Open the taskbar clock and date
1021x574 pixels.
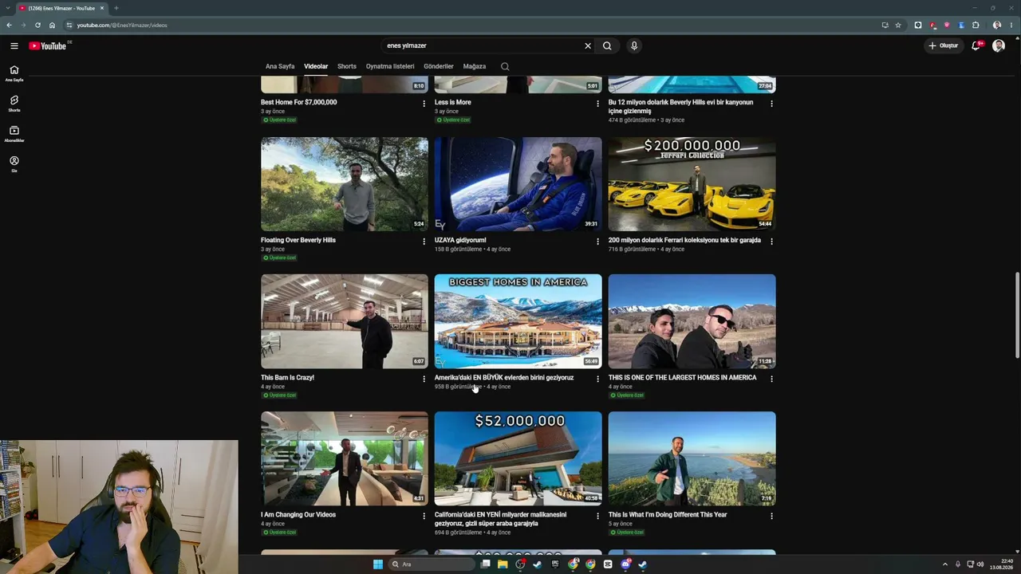coord(1001,564)
